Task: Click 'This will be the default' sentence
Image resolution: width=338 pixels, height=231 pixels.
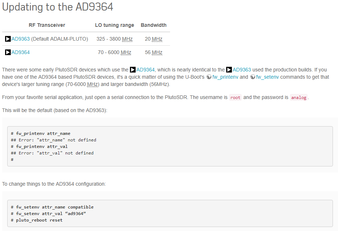Action: coord(55,110)
